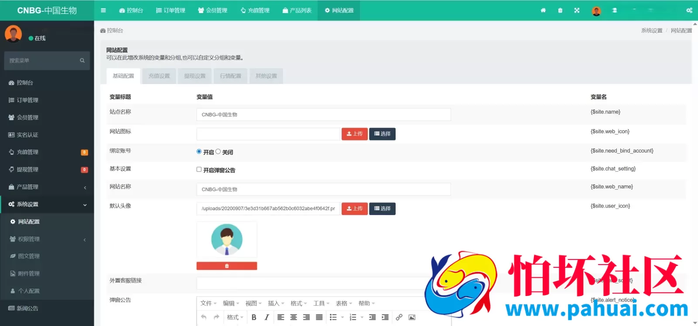Apply bold in the popup notice editor
Viewport: 698px width, 326px height.
[254, 317]
